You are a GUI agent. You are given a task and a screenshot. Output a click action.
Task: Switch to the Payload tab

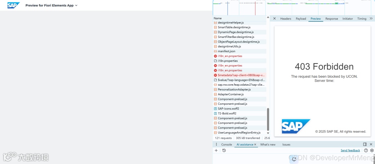pyautogui.click(x=301, y=19)
